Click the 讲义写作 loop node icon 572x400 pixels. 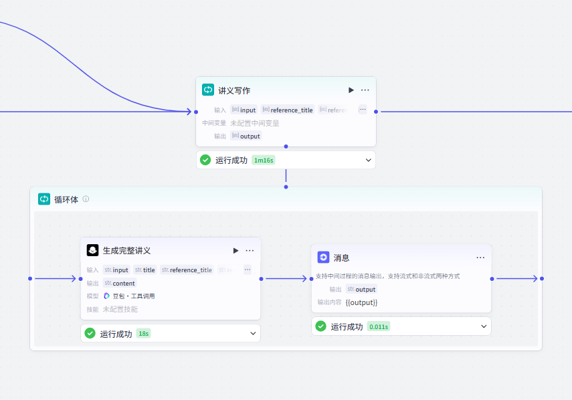[208, 90]
